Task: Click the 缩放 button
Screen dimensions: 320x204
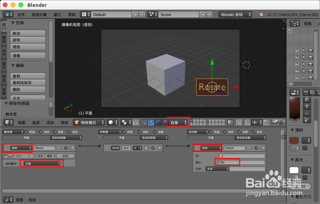Action: coord(28,47)
